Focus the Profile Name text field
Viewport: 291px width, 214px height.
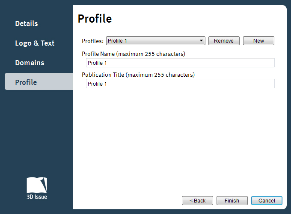click(x=180, y=63)
